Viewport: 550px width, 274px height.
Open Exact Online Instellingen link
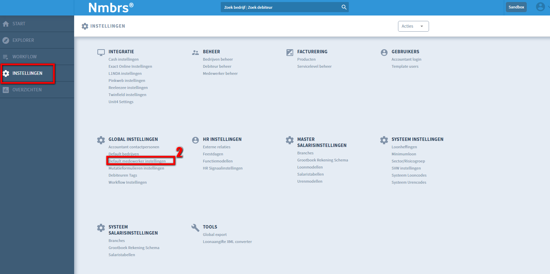coord(130,66)
